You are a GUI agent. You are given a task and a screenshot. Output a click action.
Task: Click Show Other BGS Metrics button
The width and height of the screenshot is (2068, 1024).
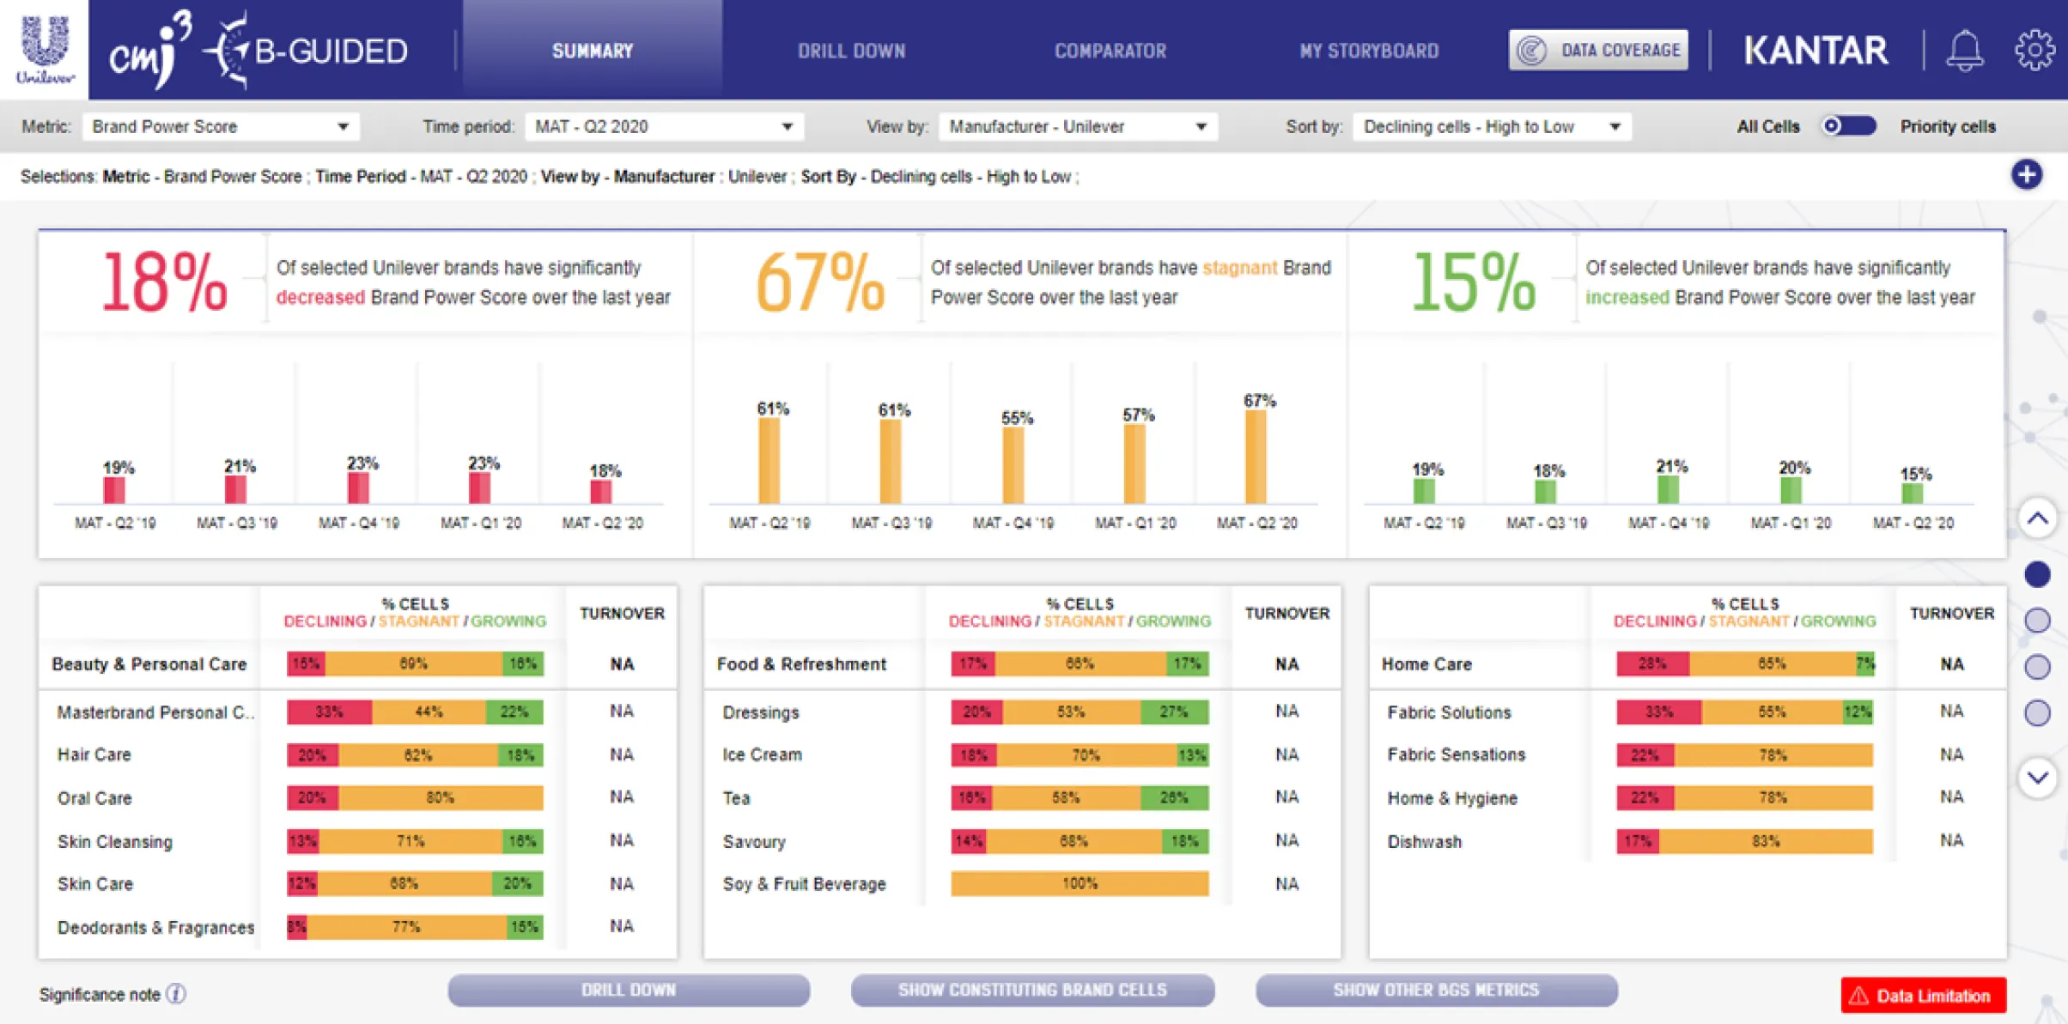pos(1436,991)
